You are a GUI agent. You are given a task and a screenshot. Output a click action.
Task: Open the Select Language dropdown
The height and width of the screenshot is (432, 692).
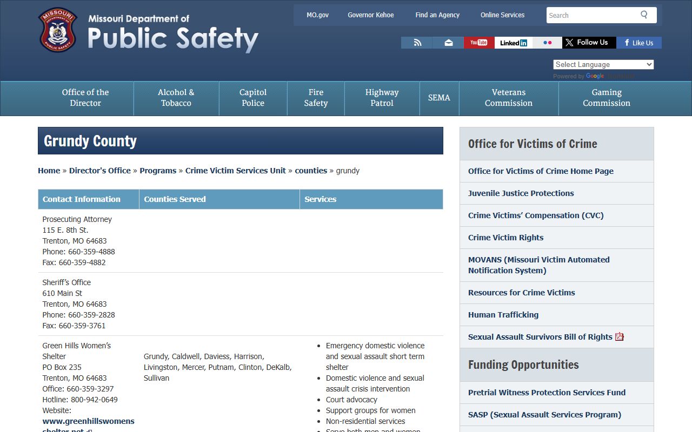pyautogui.click(x=603, y=64)
